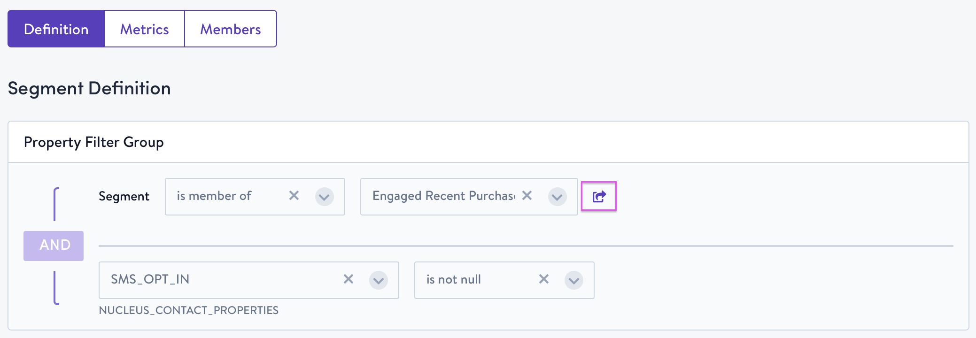Clear the Engaged Recent Purchase segment value
Image resolution: width=976 pixels, height=338 pixels.
527,195
